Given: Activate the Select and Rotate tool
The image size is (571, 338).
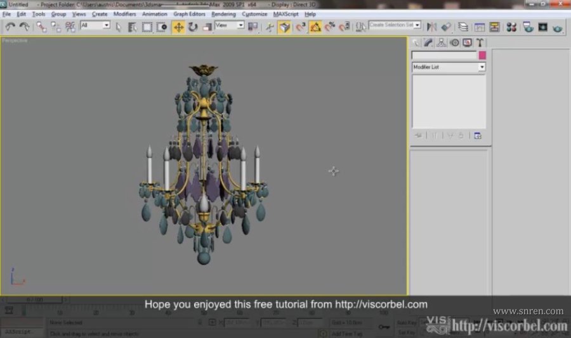Looking at the screenshot, I should point(193,27).
